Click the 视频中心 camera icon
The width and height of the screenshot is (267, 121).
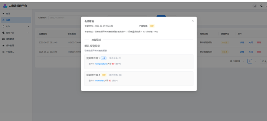(x=3, y=33)
